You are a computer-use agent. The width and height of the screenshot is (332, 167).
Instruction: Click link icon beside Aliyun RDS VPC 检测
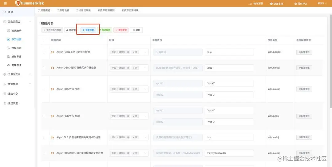(52, 116)
